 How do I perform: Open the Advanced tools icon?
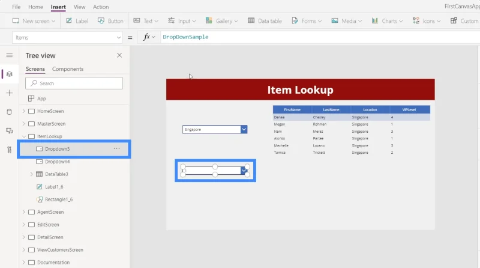(x=10, y=150)
